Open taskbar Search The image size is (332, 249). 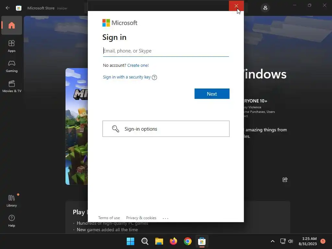coord(145,241)
